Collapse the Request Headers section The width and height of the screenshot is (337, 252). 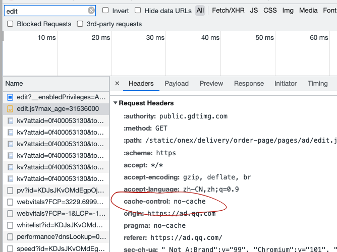[116, 103]
